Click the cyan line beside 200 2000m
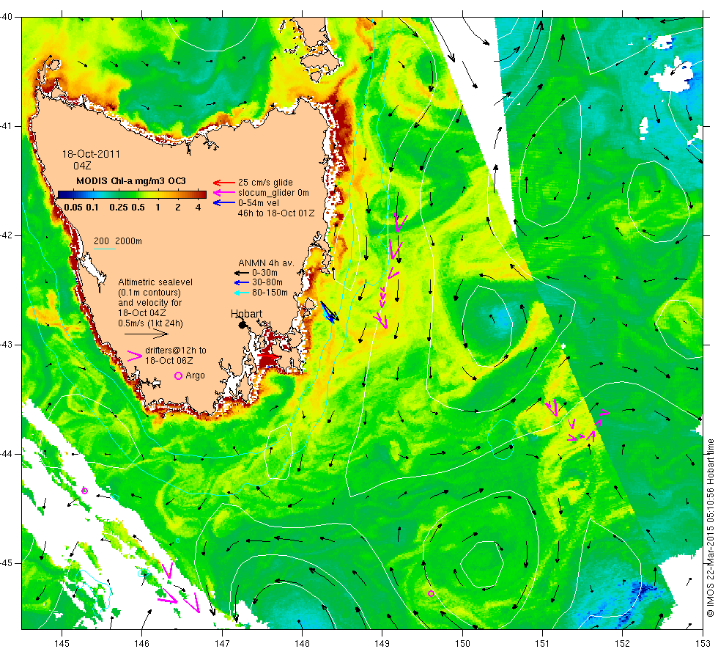 pyautogui.click(x=105, y=249)
